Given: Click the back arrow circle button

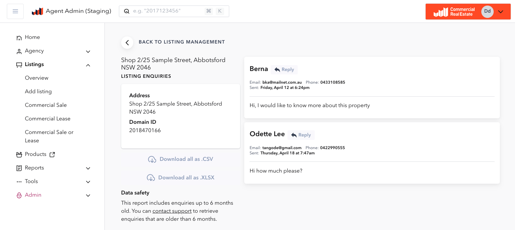Looking at the screenshot, I should click(127, 43).
